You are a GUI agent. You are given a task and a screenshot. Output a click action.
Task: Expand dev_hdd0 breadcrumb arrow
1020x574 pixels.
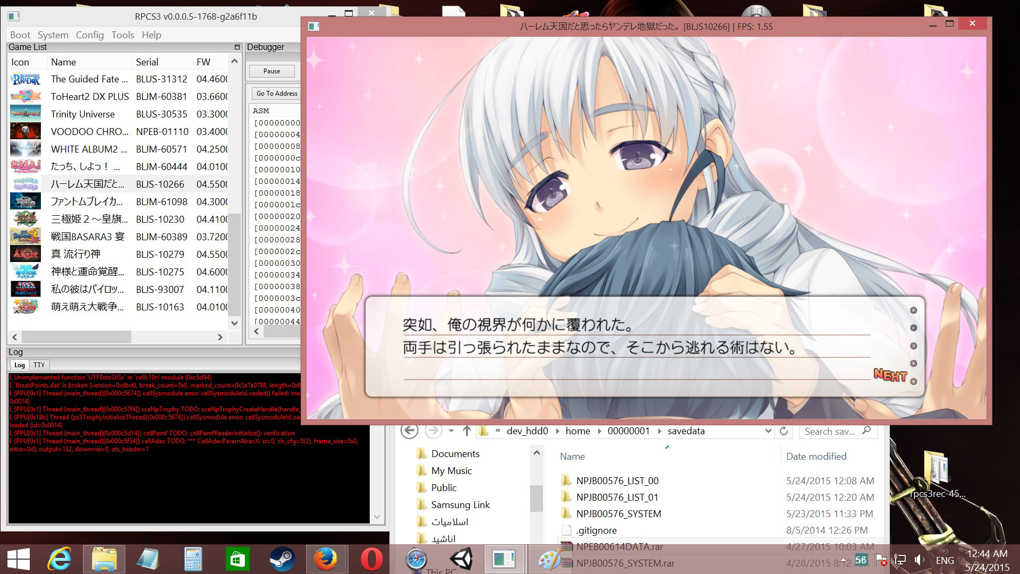557,432
